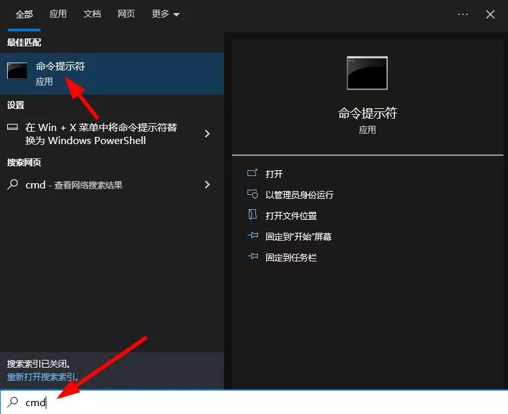Switch to the 全部 tab
This screenshot has width=508, height=414.
(24, 14)
